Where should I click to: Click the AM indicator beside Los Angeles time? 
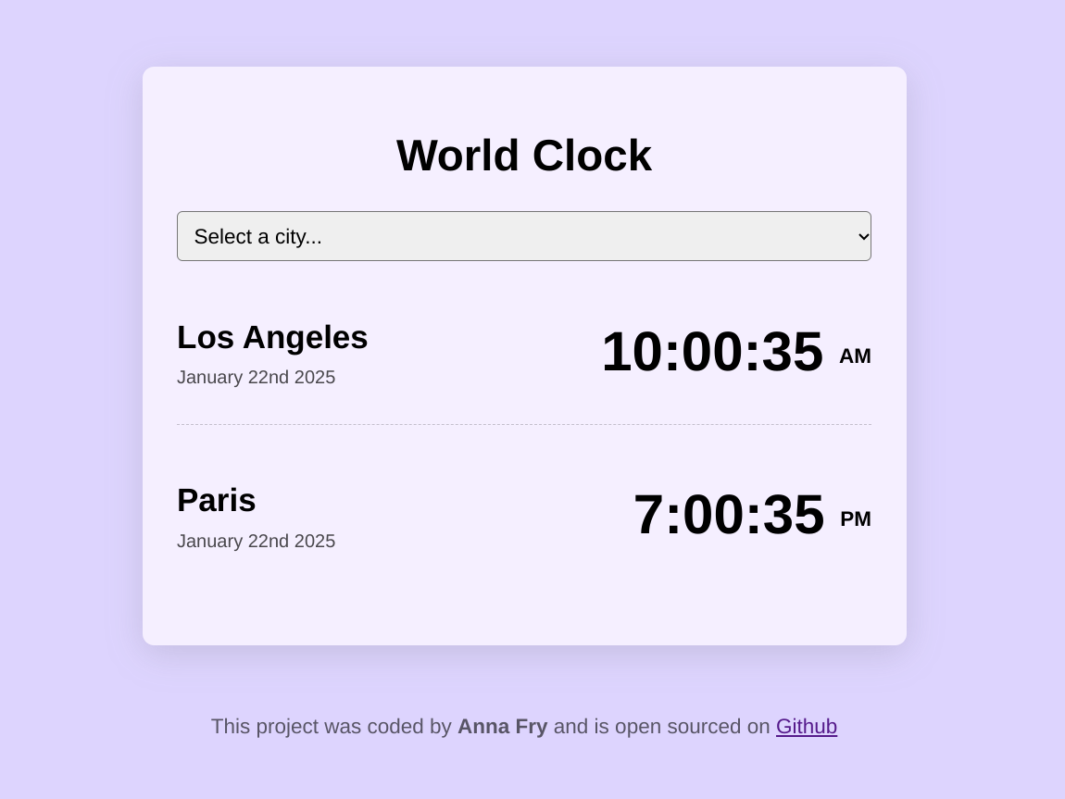pyautogui.click(x=855, y=356)
